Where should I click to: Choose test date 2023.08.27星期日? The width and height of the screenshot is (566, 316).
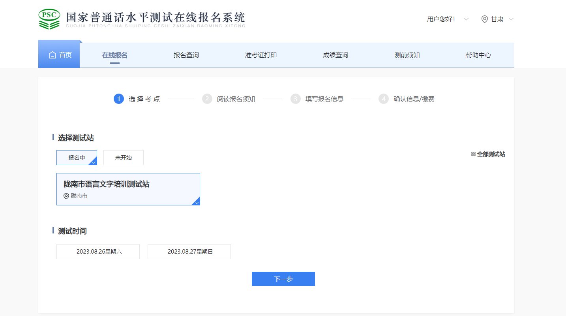[x=189, y=252]
